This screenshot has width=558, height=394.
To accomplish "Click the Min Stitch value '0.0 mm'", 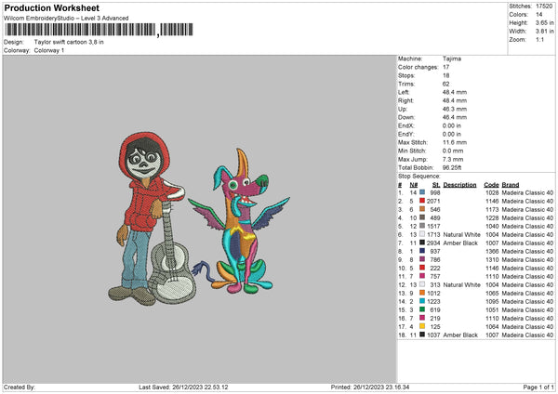I will click(x=453, y=151).
